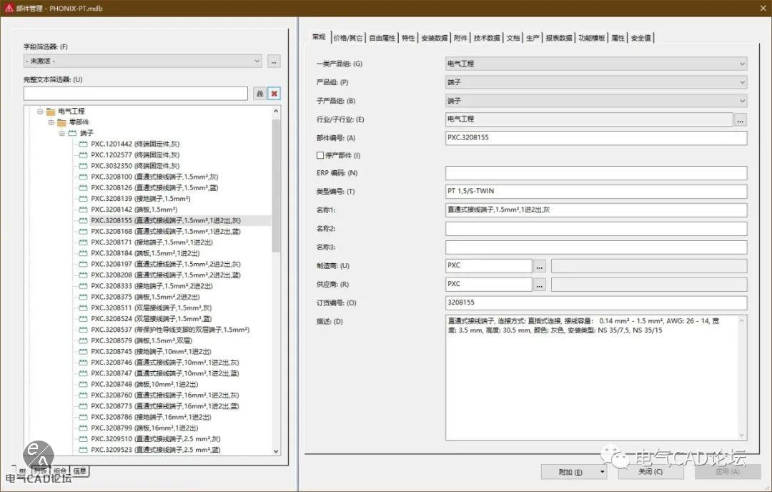This screenshot has height=492, width=772.
Task: Select tree row PXC.3208745
Action: pyautogui.click(x=151, y=352)
